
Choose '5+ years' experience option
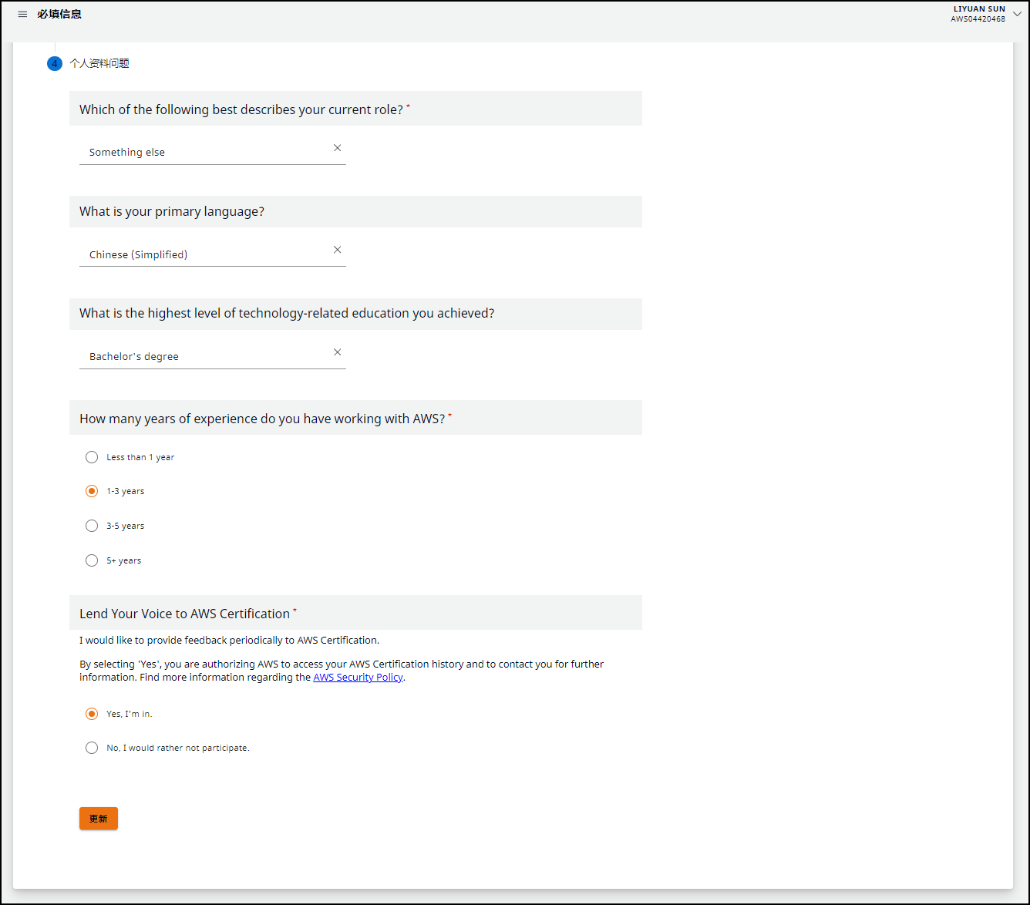(92, 560)
